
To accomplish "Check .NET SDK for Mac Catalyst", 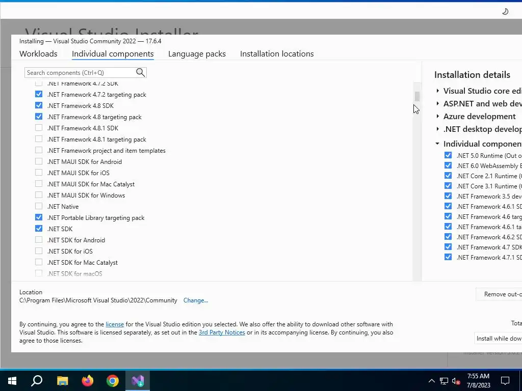I will 39,262.
